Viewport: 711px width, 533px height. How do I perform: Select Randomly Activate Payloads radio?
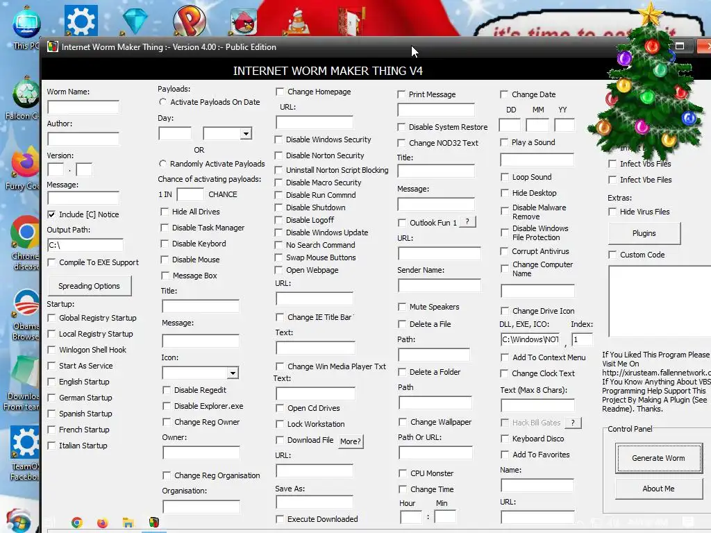point(162,164)
